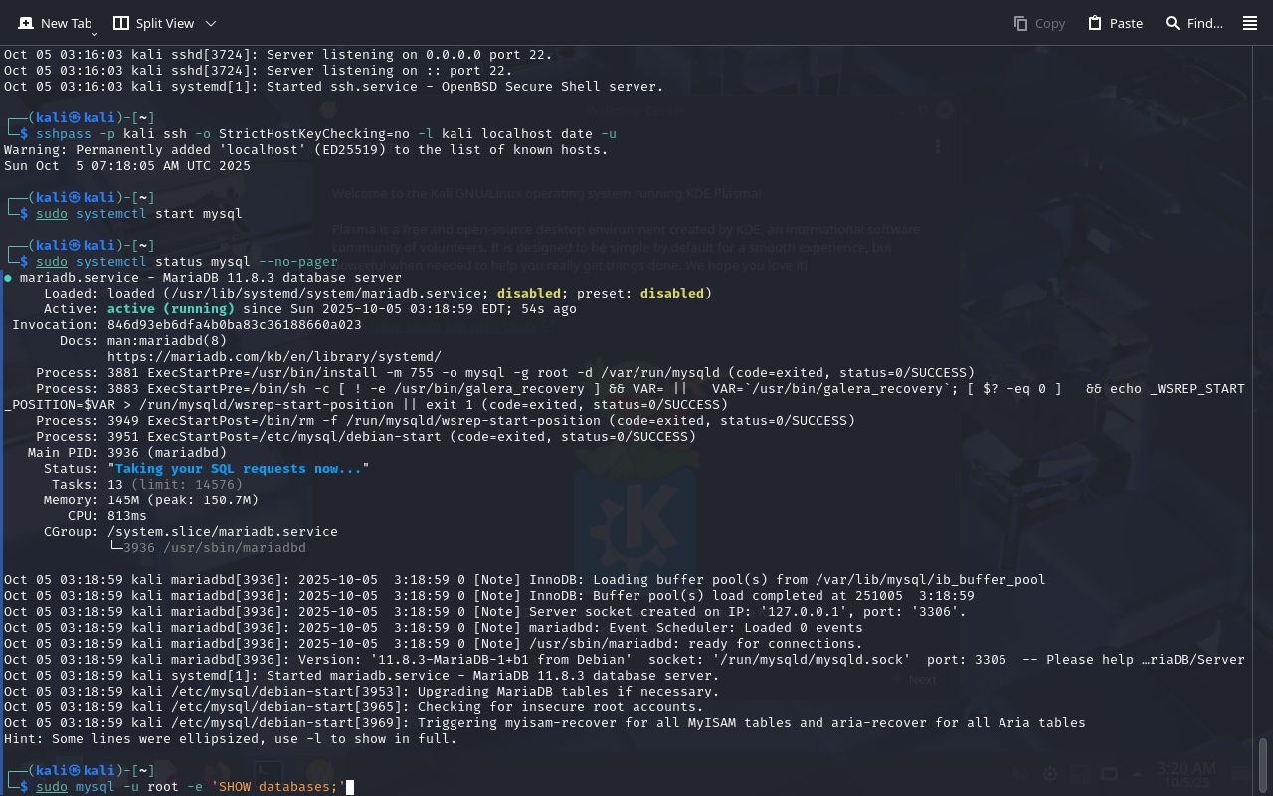This screenshot has width=1273, height=796.
Task: Click the green mariadb.service status dot
Action: (8, 278)
